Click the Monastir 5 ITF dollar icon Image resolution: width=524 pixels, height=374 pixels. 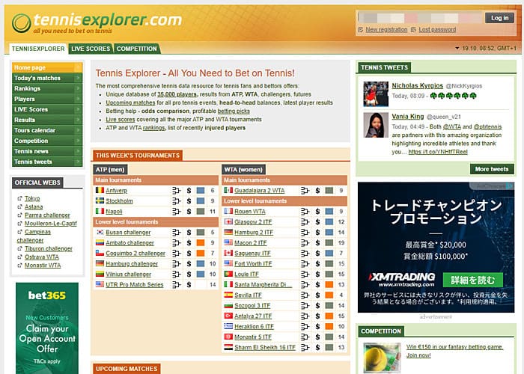317,337
